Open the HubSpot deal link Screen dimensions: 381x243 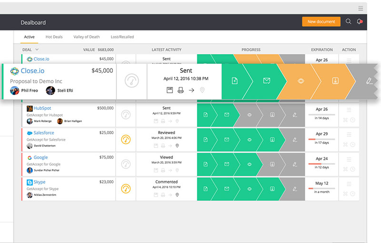pyautogui.click(x=42, y=108)
